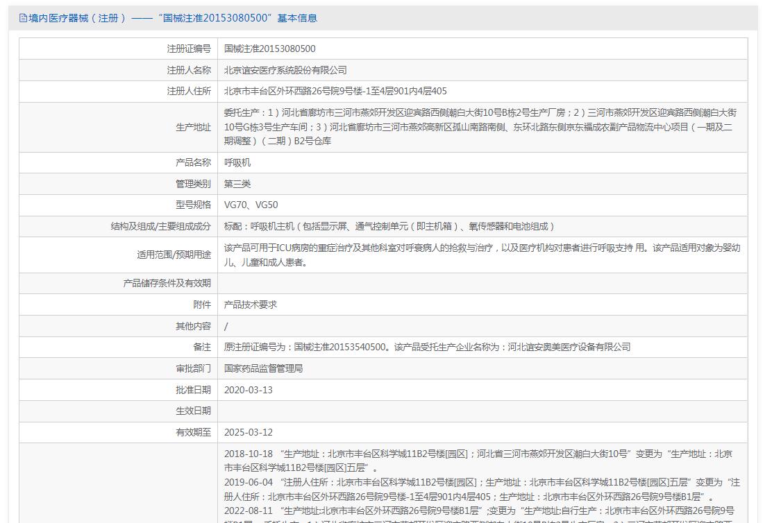Select the 2022-08-11 change record entry

(479, 515)
